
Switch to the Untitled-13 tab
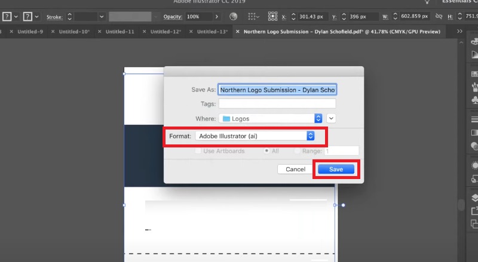click(x=212, y=32)
